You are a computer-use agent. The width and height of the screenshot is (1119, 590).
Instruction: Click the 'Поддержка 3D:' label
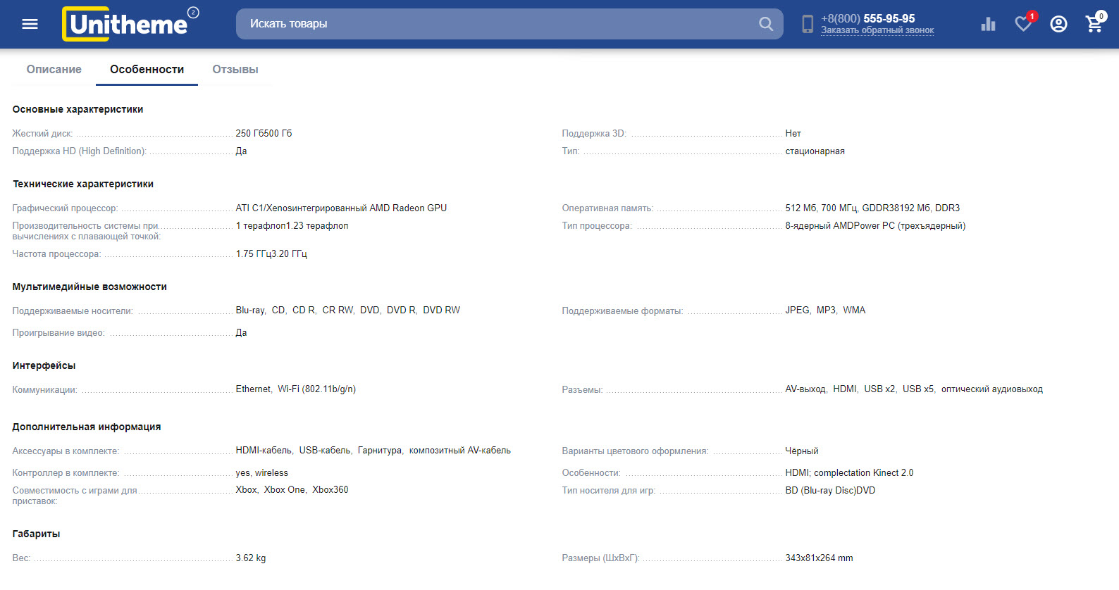coord(594,133)
